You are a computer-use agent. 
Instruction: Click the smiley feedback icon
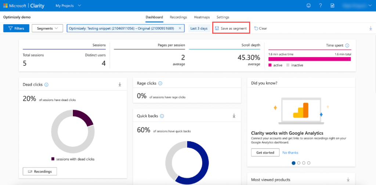308,6
